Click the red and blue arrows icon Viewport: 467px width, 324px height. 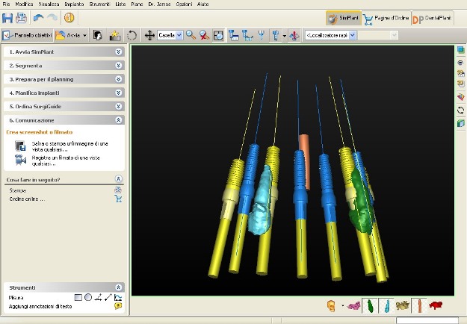click(x=294, y=35)
